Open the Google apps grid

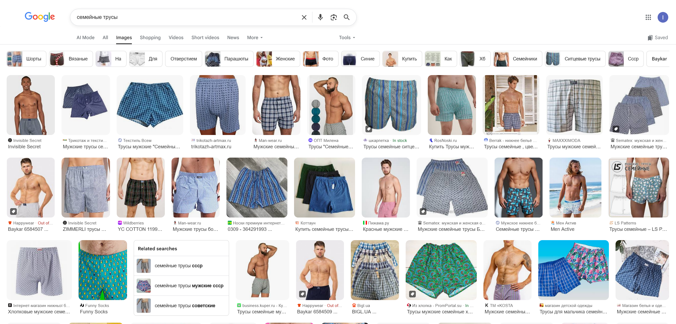[648, 17]
